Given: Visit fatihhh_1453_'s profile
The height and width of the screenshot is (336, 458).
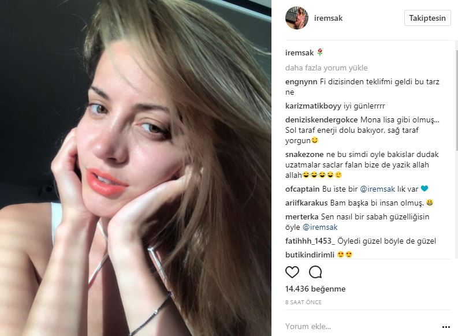Looking at the screenshot, I should 311,241.
